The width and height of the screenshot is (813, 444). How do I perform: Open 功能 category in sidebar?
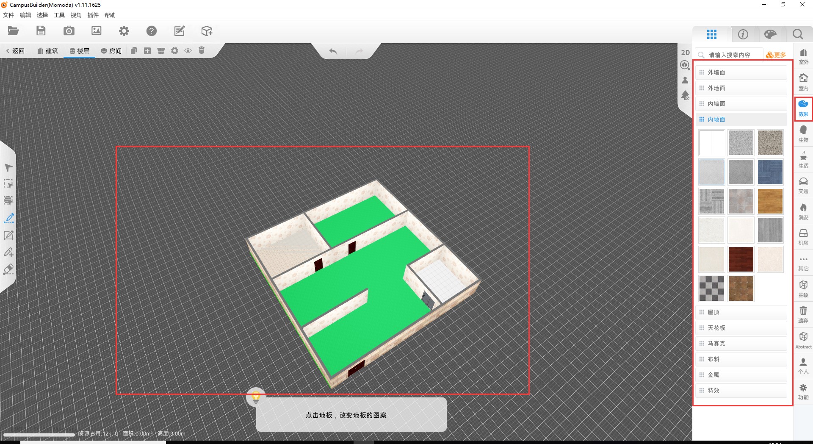click(803, 392)
